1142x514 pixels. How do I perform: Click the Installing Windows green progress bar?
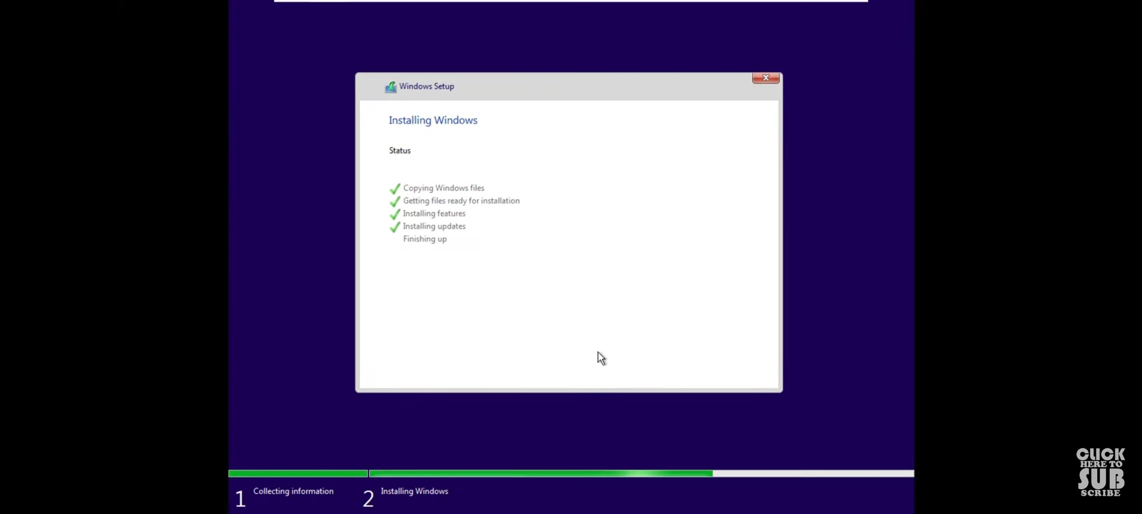[541, 474]
